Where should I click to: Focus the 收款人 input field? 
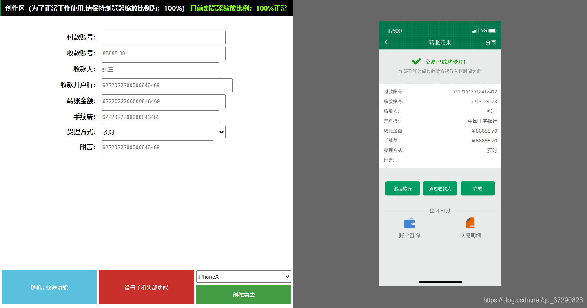click(160, 69)
